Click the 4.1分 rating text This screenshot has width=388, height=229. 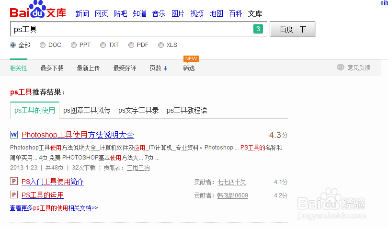point(281,182)
